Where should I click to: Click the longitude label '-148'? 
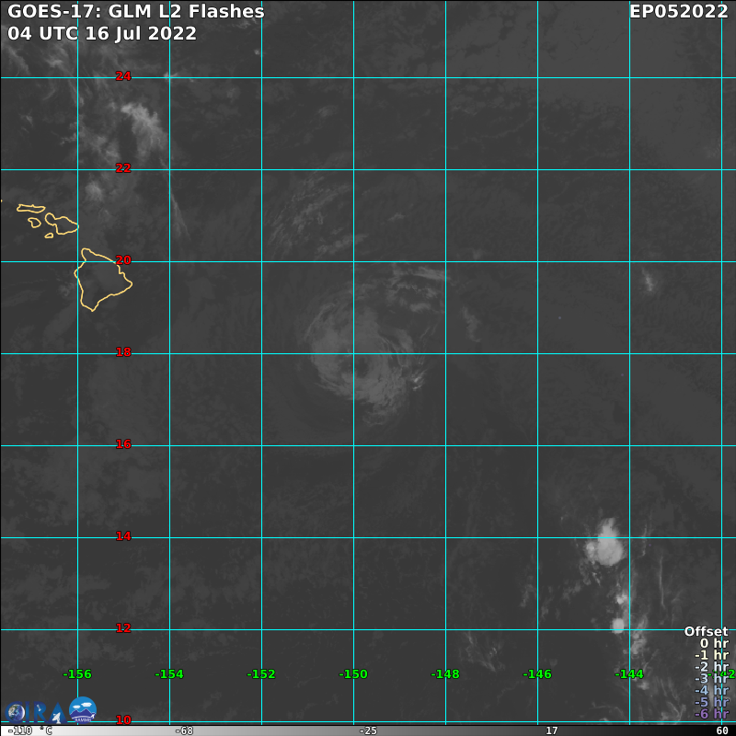pyautogui.click(x=445, y=674)
